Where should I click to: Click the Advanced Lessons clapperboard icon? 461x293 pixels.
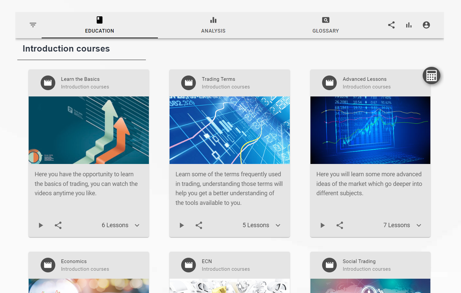click(x=329, y=83)
